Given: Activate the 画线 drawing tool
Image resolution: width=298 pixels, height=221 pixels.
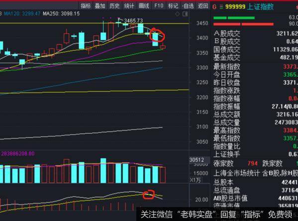Looking at the screenshot, I should pos(144,6).
